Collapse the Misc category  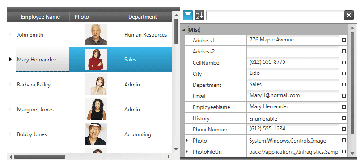pyautogui.click(x=184, y=30)
